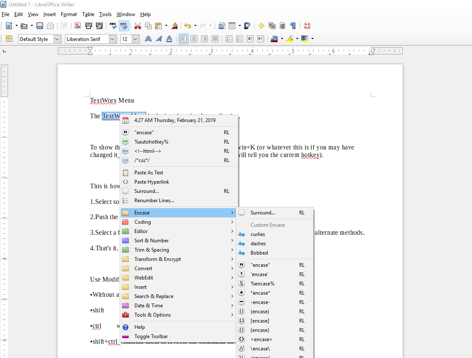
Task: Toggle AutoSpellcheck
Action: coord(124,26)
